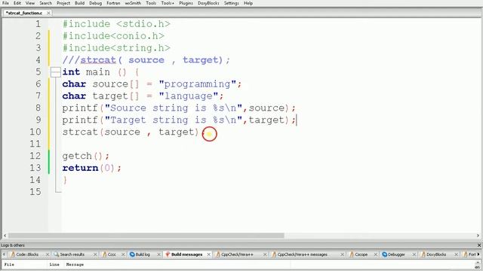This screenshot has height=271, width=483.
Task: Open the Project menu
Action: click(63, 3)
